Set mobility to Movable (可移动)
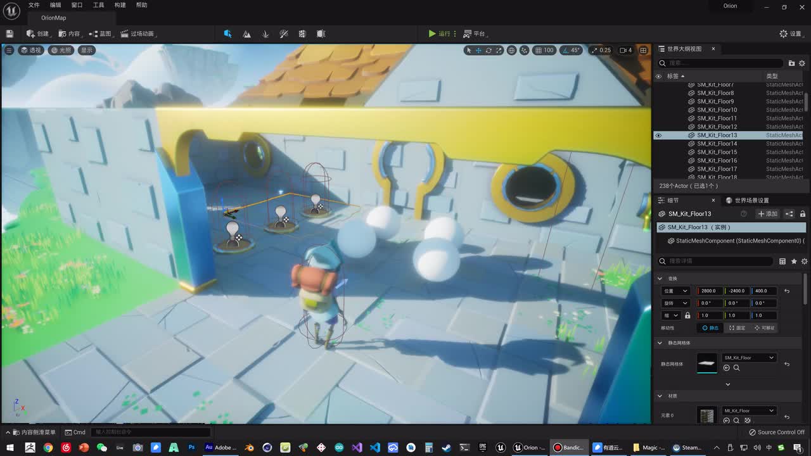Screen dimensions: 811x456 pos(765,327)
